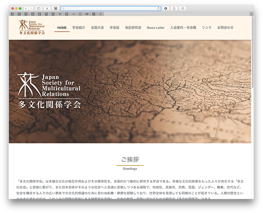
Task: Open the YouTube pinned tab
Action: (87, 14)
